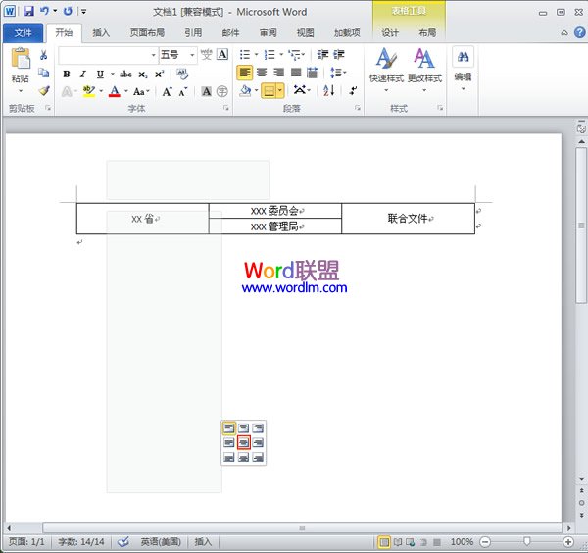Apply subscript formatting
The height and width of the screenshot is (553, 588).
[x=142, y=75]
